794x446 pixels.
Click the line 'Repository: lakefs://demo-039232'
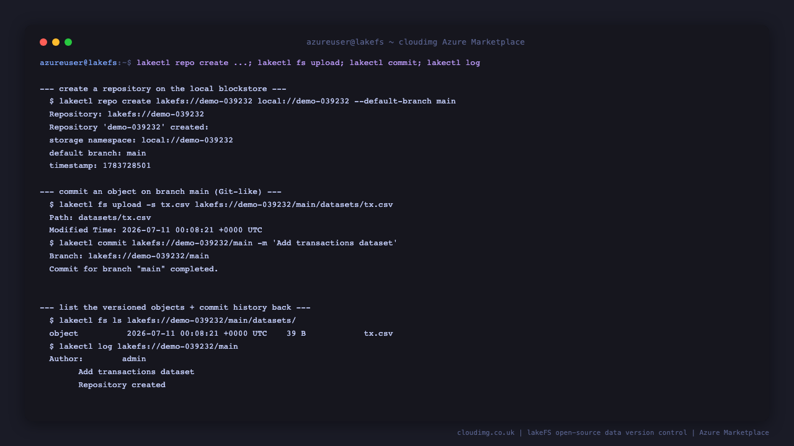(x=127, y=114)
